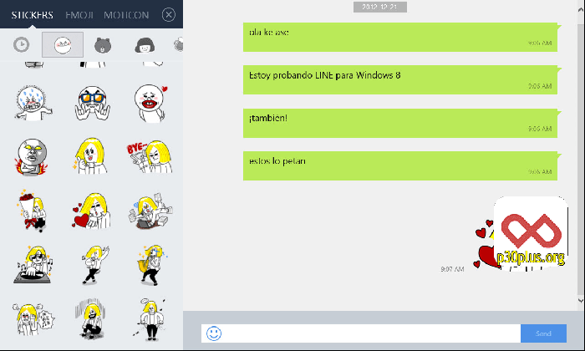The image size is (585, 351).
Task: Click the 'Estoy probando LINE para Windows 8' message
Action: 400,80
